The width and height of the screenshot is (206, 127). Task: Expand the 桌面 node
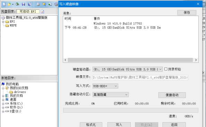[3, 100]
